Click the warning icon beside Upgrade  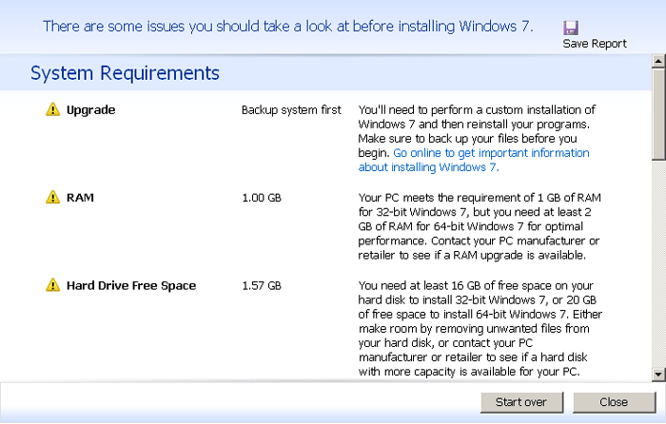tap(52, 110)
